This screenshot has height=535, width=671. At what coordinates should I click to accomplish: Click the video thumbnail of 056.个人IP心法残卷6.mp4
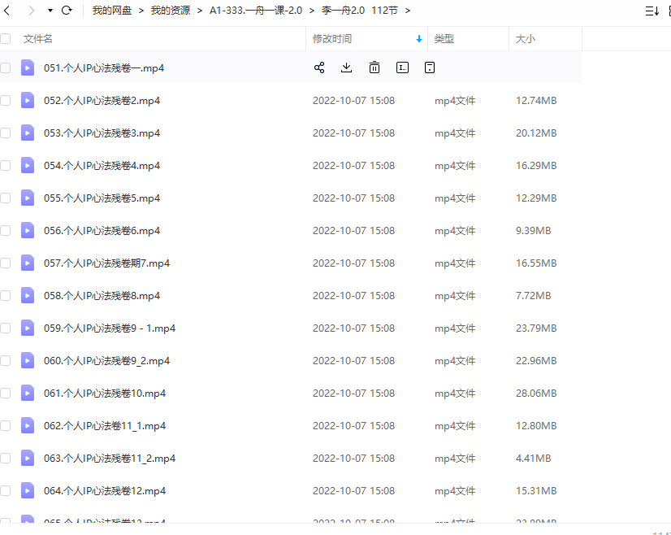pyautogui.click(x=28, y=230)
